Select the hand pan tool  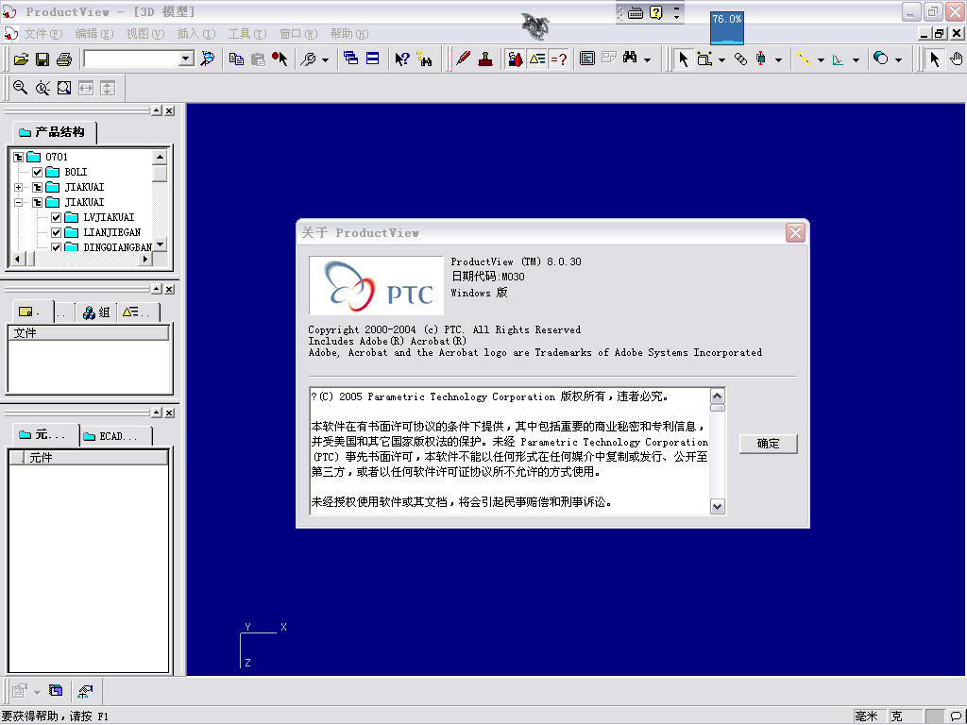(956, 59)
